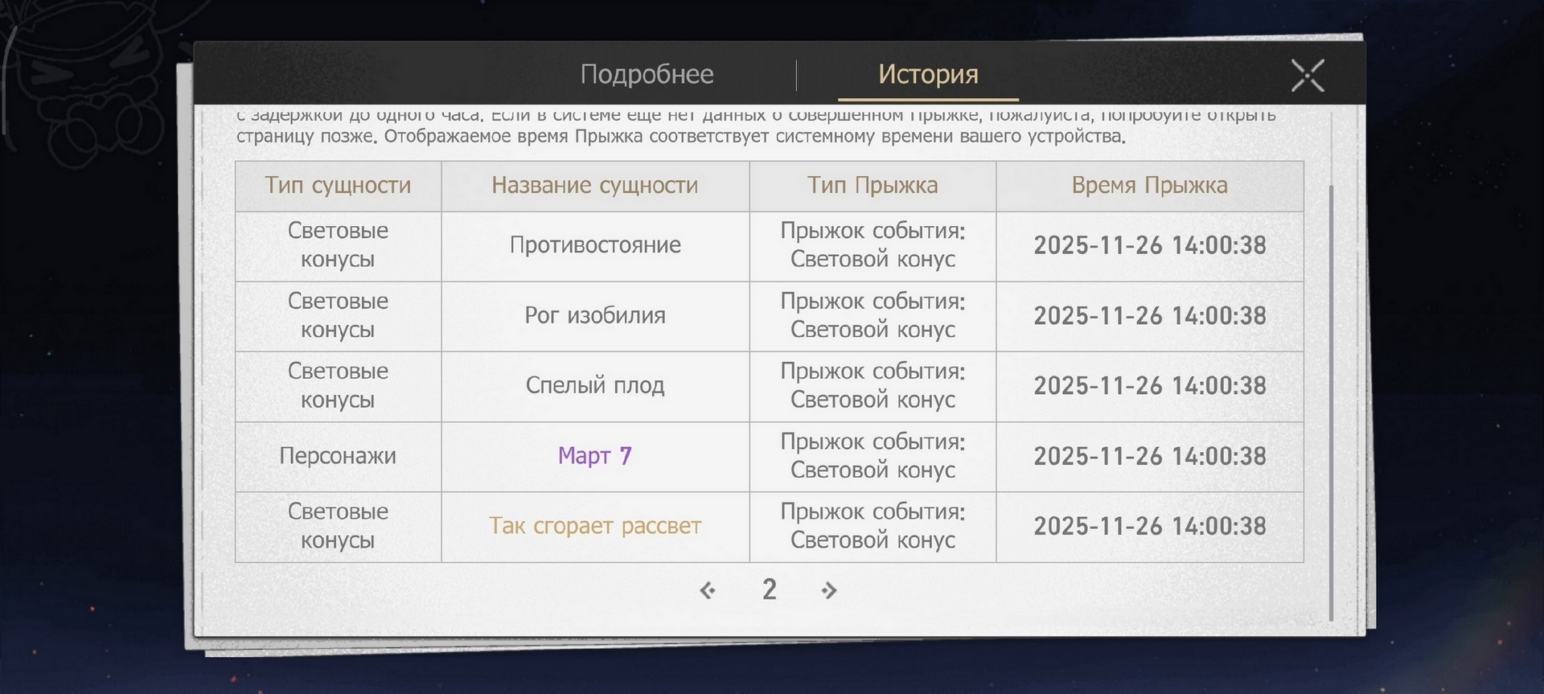Click the Название сущности column header
Screen dimensions: 1544x694
(594, 186)
